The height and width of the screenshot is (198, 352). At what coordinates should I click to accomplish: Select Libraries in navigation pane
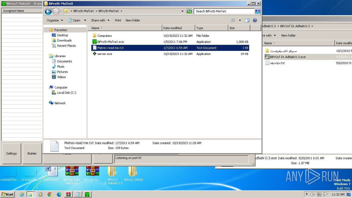point(60,56)
